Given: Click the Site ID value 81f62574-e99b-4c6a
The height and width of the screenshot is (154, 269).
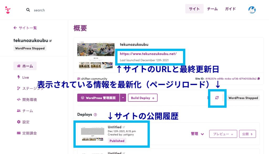Looking at the screenshot, I should (231, 79).
